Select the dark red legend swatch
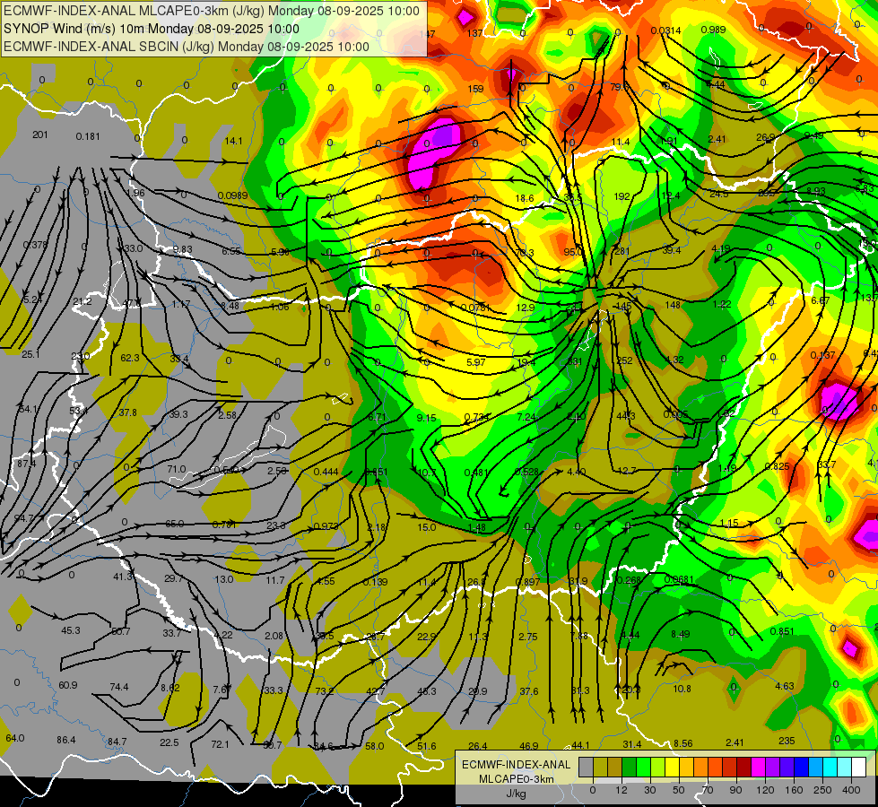This screenshot has width=878, height=807. click(743, 768)
